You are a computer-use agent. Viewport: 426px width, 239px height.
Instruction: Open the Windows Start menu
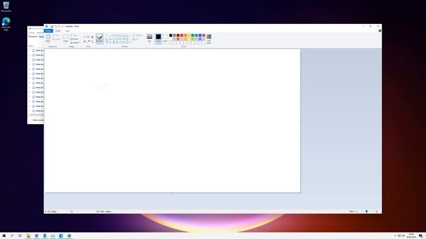4,236
